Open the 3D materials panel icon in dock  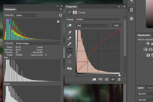click(131, 9)
